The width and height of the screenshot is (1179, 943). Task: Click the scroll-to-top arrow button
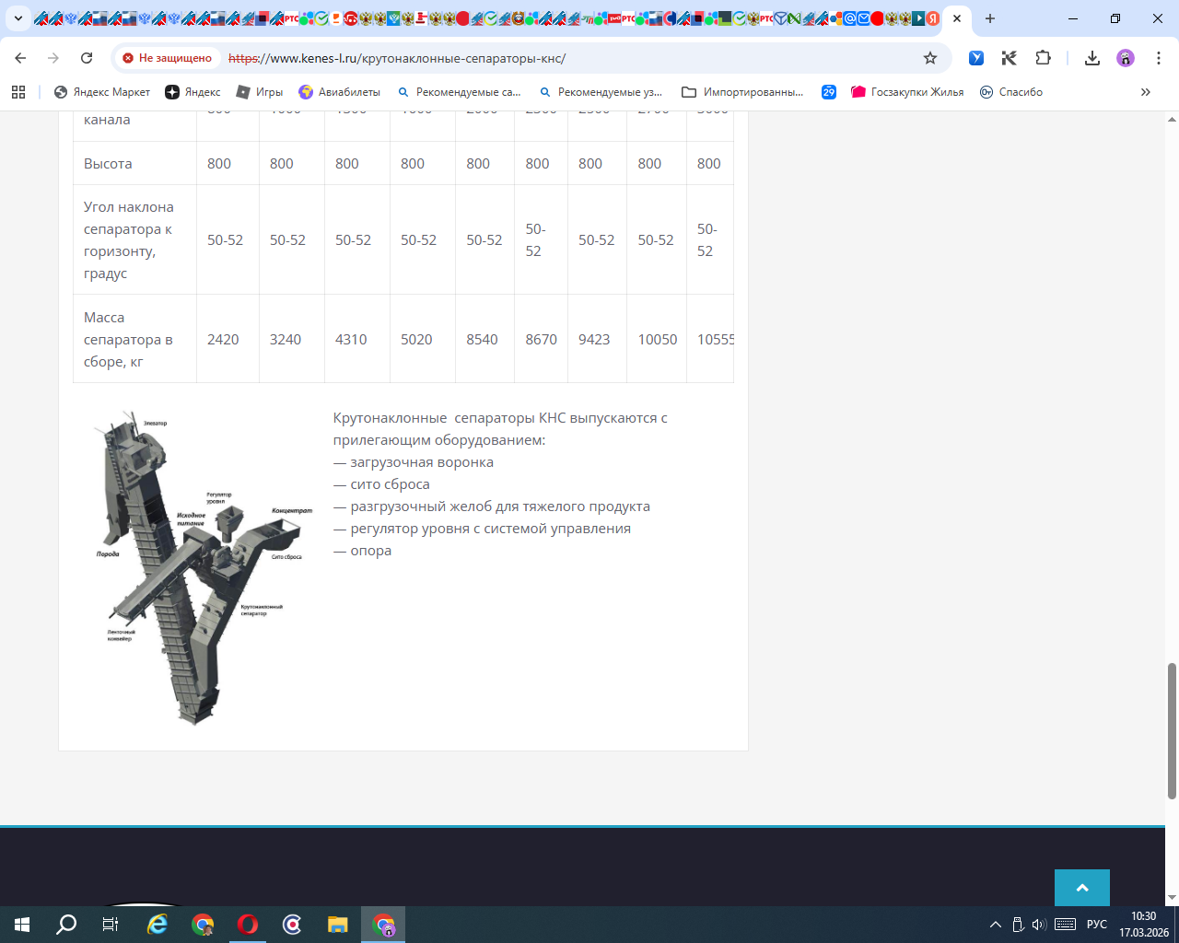pos(1082,888)
